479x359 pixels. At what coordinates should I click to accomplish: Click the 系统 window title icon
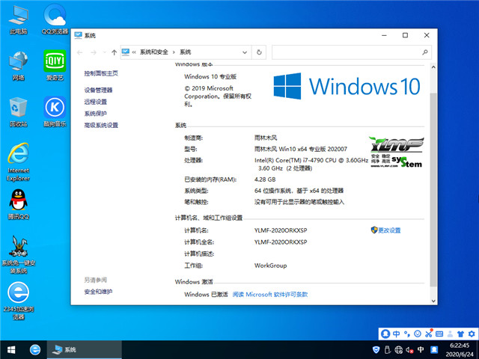coord(78,35)
